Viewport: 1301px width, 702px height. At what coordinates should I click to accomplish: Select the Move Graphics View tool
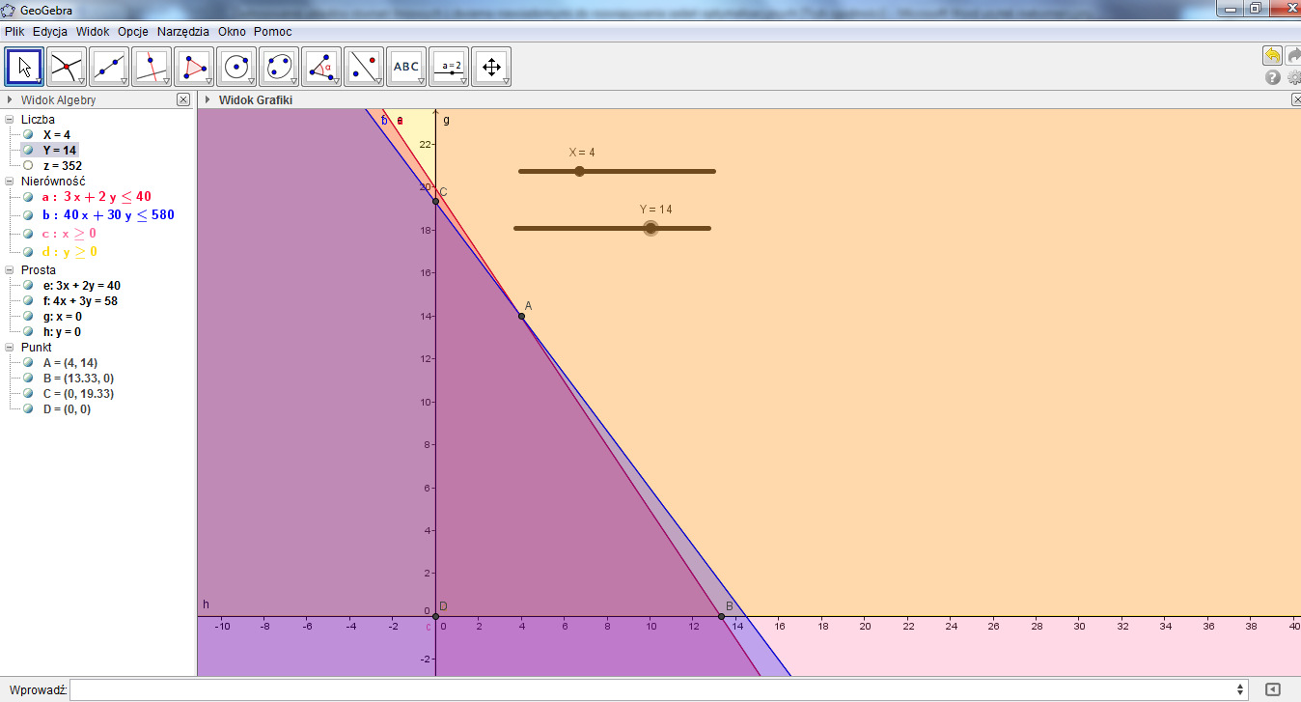pyautogui.click(x=491, y=67)
